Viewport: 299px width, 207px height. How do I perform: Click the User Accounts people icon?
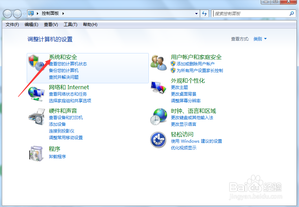[x=158, y=63]
